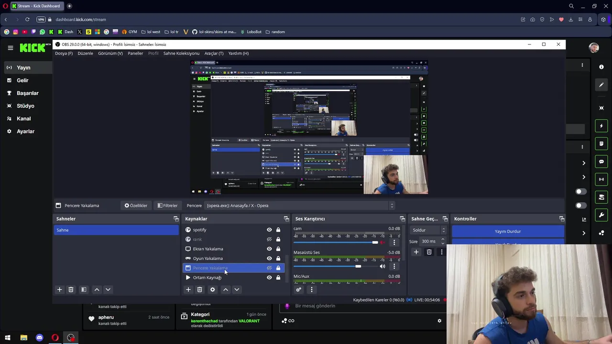
Task: Pop out the Sahneler dock panel
Action: (176, 219)
